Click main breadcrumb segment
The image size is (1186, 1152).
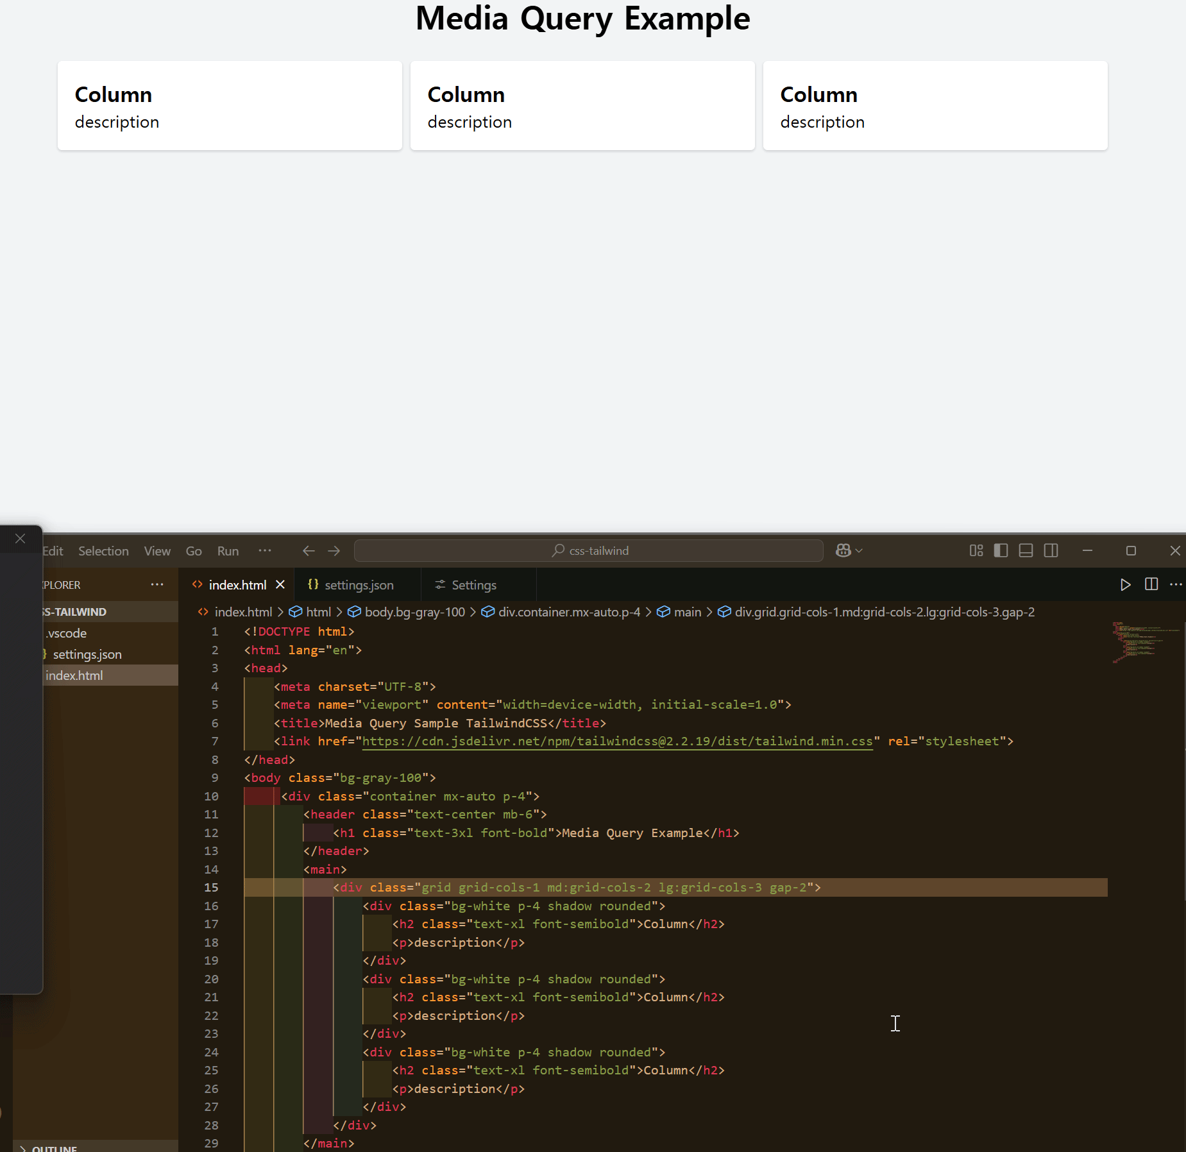688,612
